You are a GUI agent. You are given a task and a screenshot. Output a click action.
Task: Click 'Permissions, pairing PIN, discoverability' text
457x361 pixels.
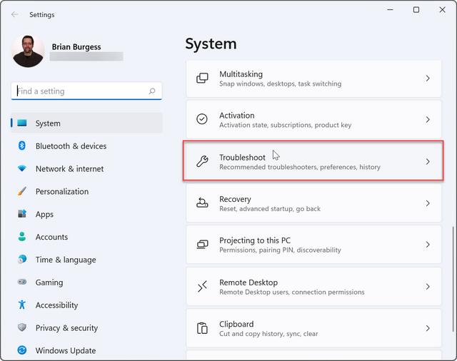coord(280,250)
